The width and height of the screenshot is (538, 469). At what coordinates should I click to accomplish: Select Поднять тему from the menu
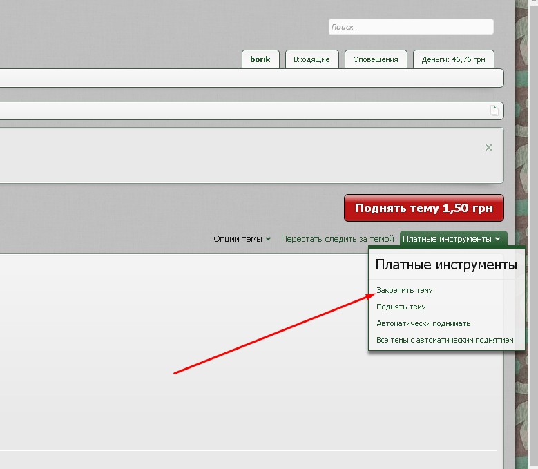pos(401,307)
